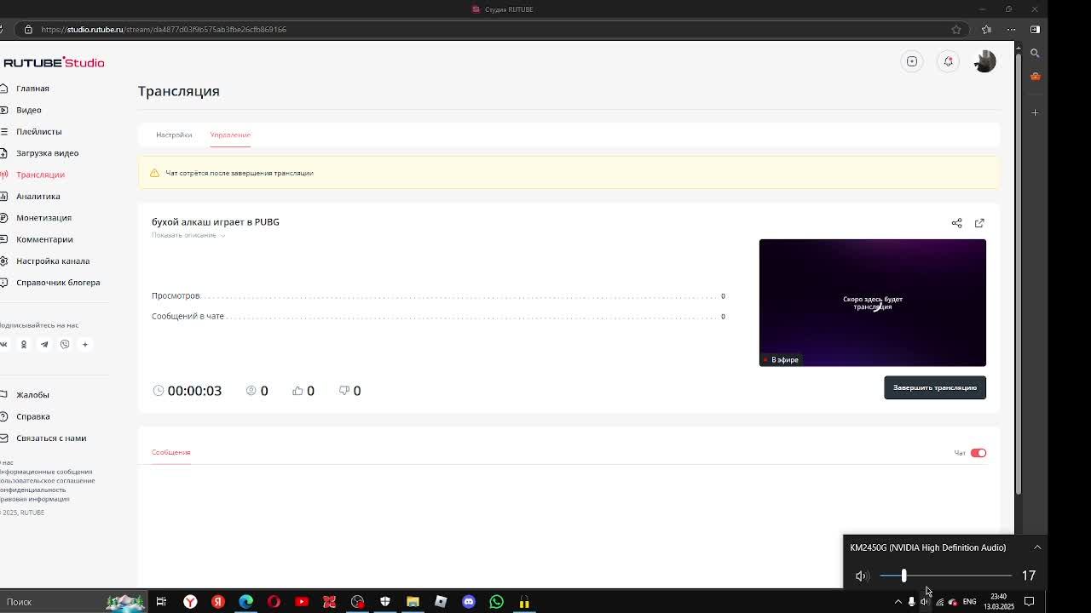Open Плейлисты in the sidebar
Image resolution: width=1091 pixels, height=613 pixels.
38,131
